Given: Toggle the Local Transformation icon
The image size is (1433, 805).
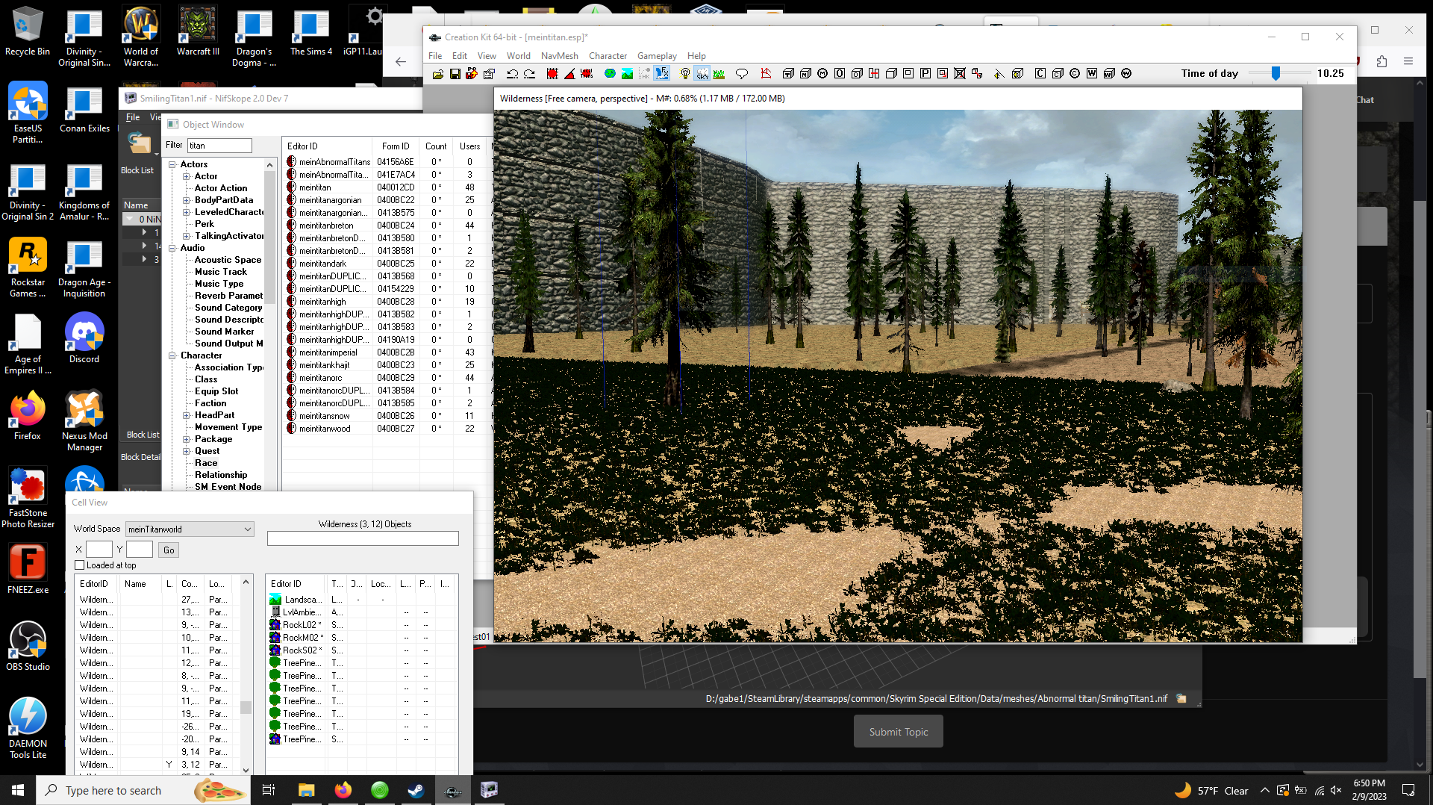Looking at the screenshot, I should click(587, 74).
